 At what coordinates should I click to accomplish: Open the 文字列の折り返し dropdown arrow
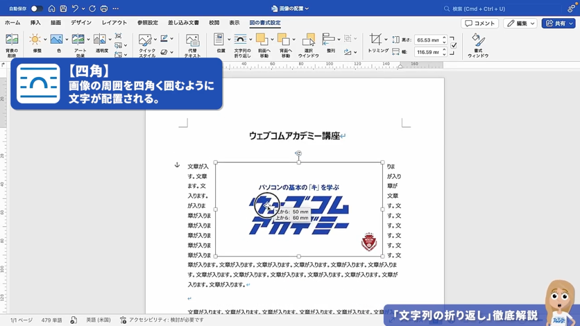(250, 38)
